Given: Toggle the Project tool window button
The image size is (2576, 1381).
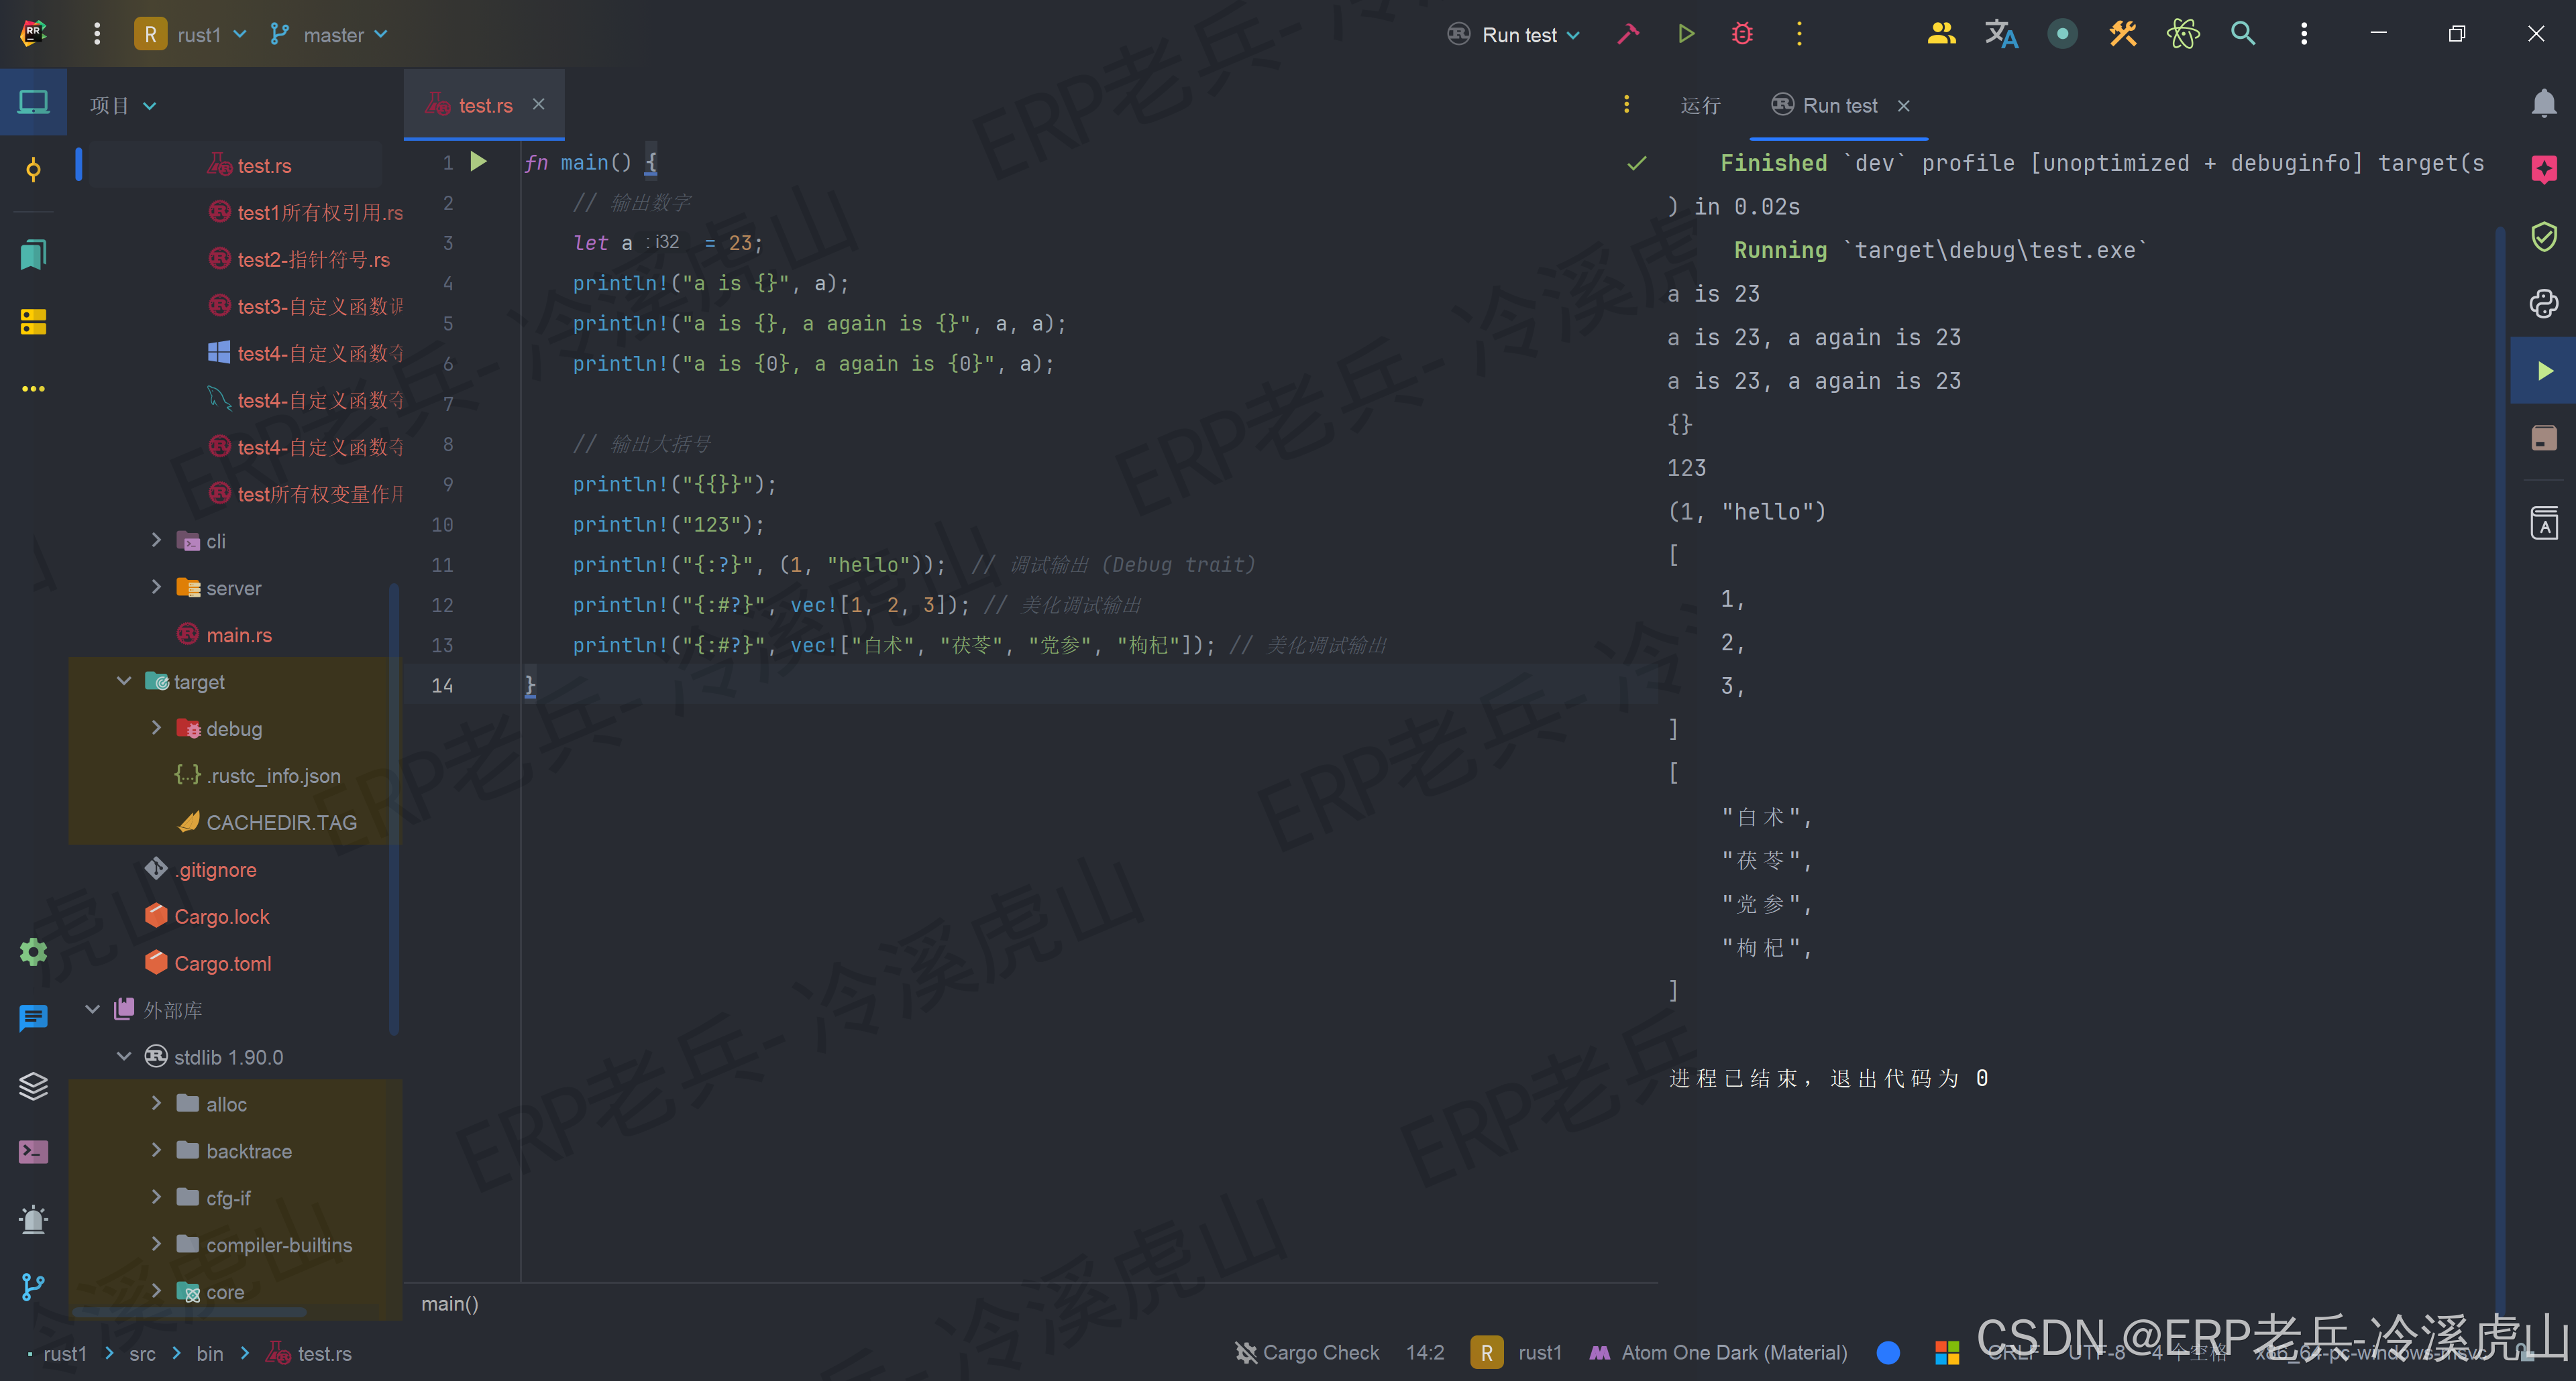Looking at the screenshot, I should click(x=33, y=102).
